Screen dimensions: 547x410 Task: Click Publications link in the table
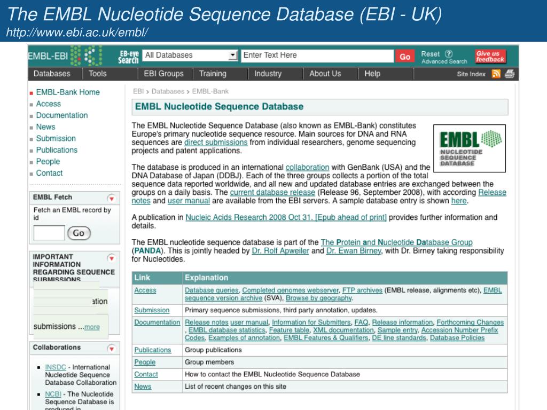coord(153,350)
